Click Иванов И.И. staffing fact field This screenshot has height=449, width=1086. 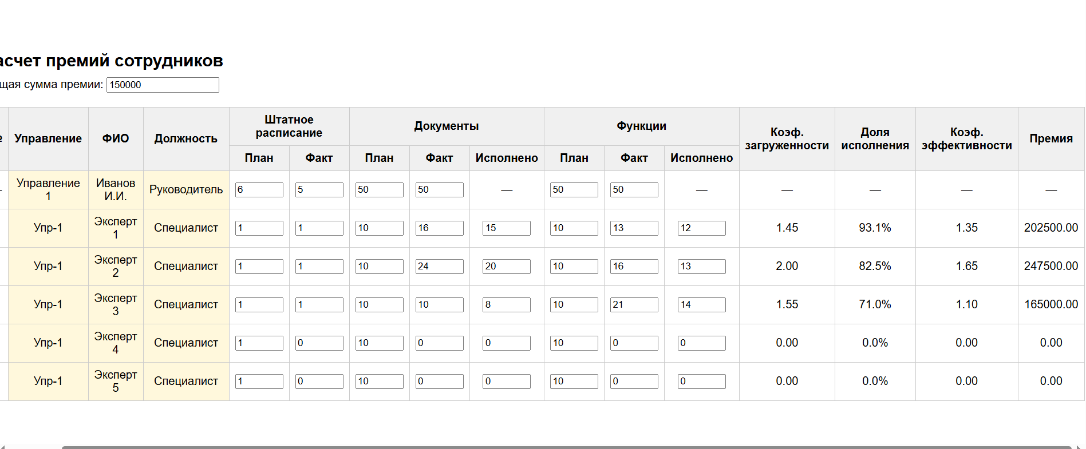pos(319,190)
